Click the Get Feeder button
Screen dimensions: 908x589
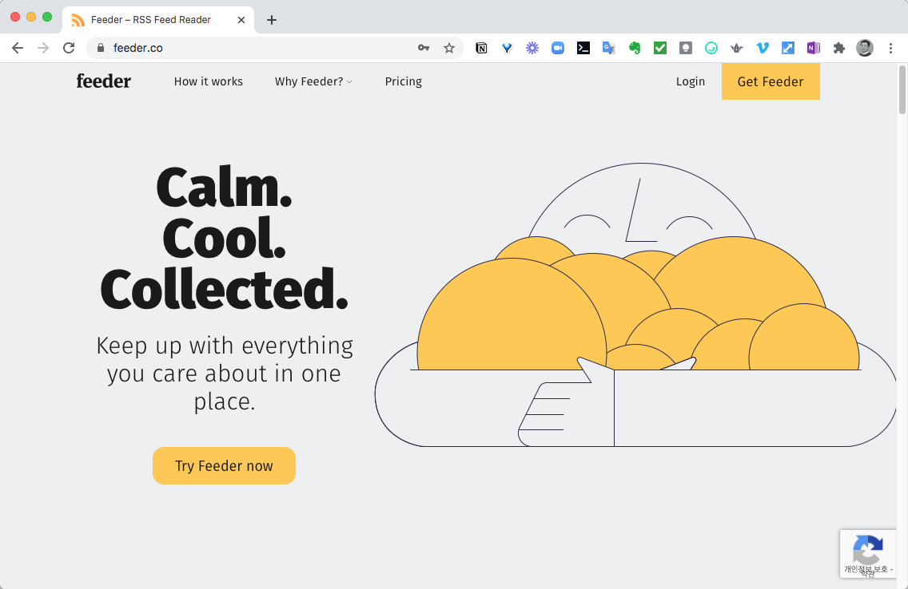(x=771, y=81)
